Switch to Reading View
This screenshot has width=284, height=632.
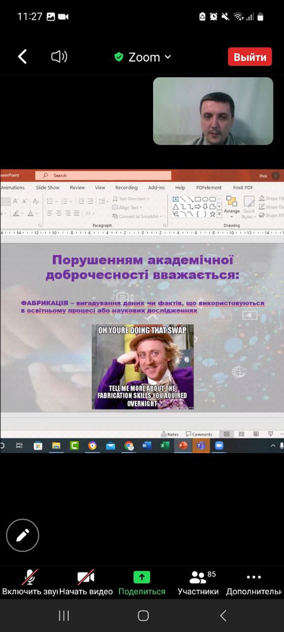pyautogui.click(x=256, y=434)
